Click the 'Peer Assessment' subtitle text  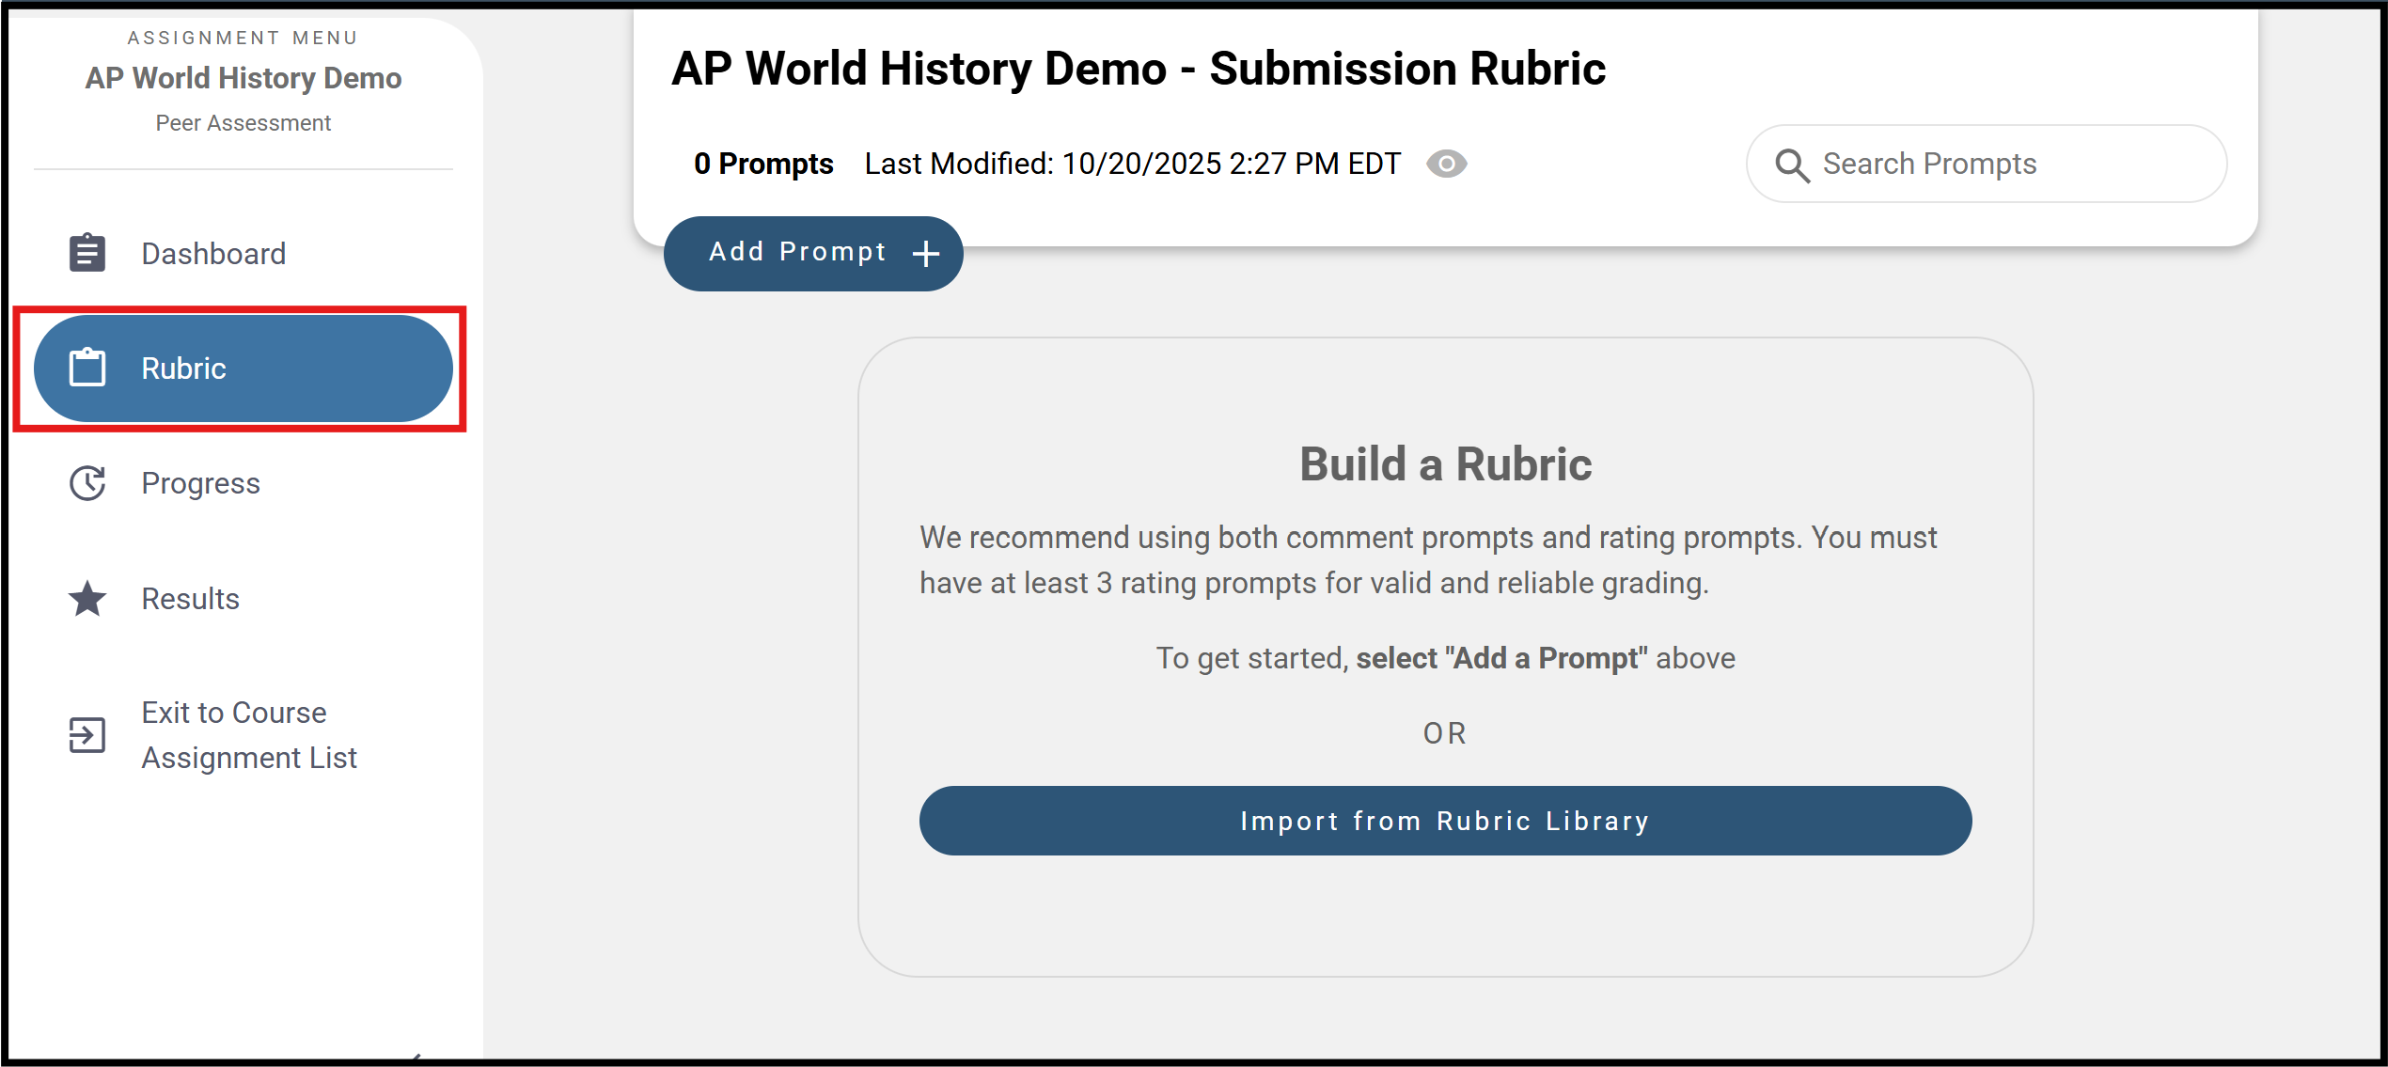(244, 123)
